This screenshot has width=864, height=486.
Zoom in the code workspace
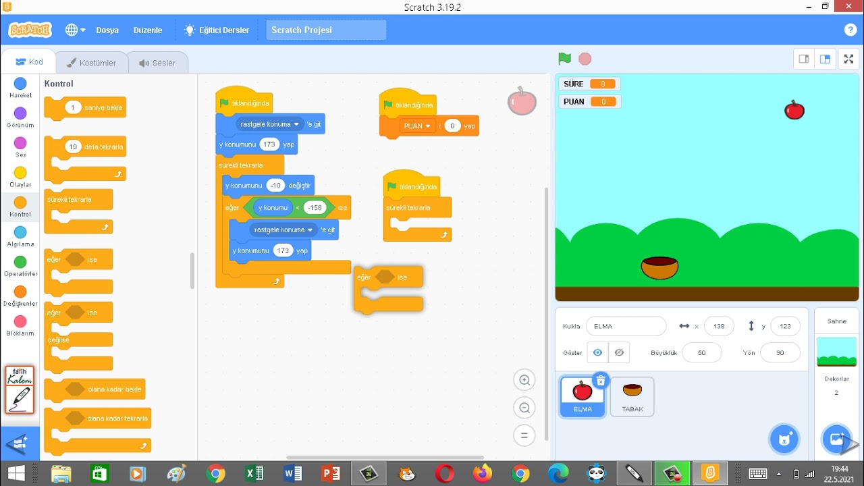click(524, 380)
